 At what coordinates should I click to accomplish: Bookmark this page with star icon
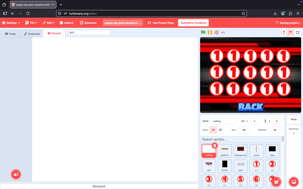point(243,13)
